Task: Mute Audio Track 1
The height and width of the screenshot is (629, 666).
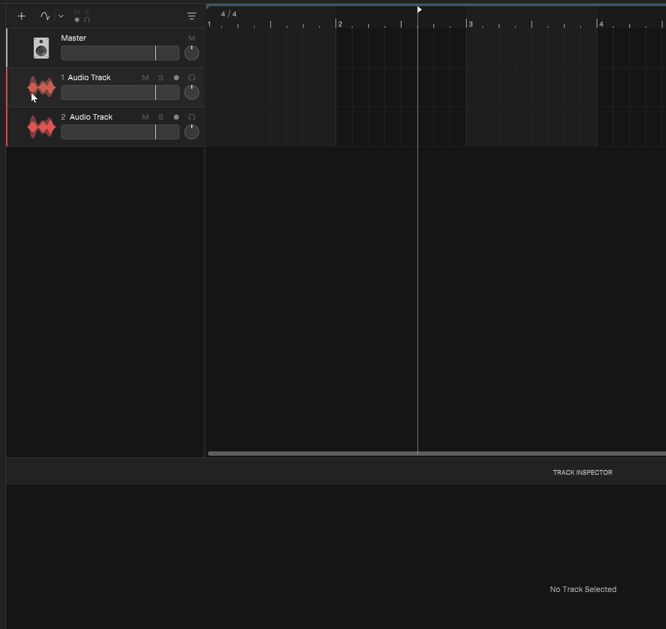Action: [146, 78]
